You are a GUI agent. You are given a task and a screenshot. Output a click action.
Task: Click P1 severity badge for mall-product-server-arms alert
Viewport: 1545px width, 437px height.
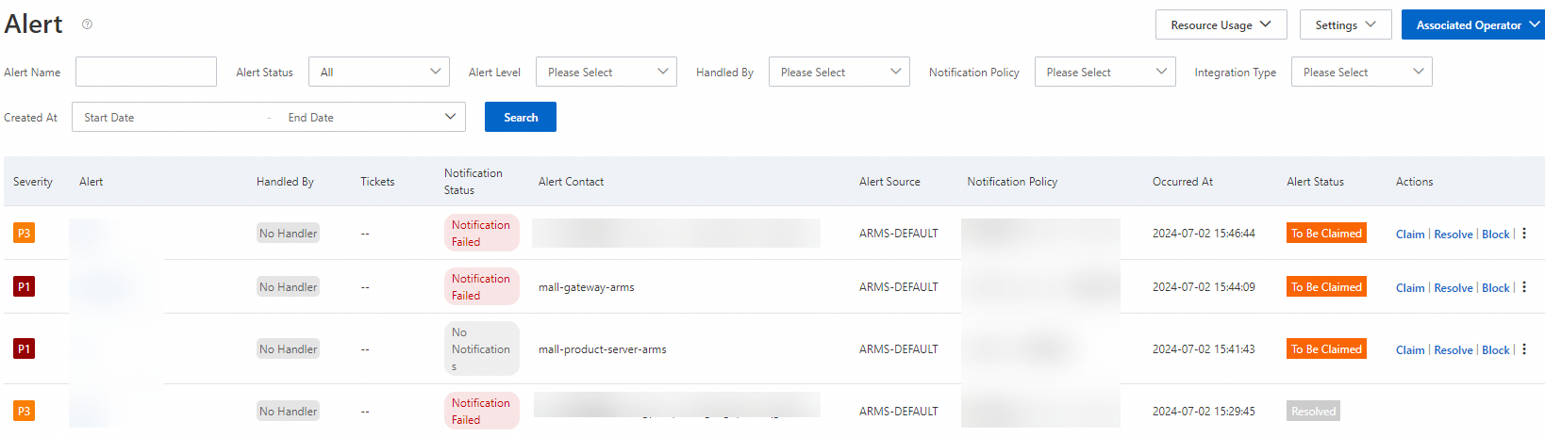pyautogui.click(x=24, y=349)
